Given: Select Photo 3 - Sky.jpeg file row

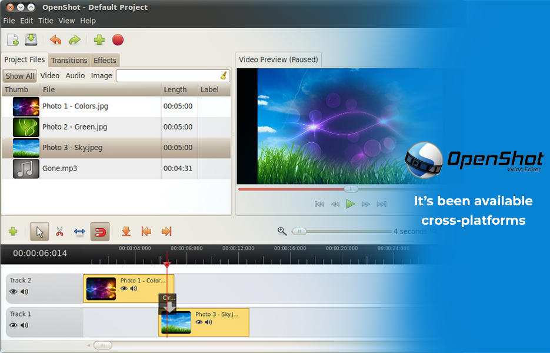Looking at the screenshot, I should (116, 148).
